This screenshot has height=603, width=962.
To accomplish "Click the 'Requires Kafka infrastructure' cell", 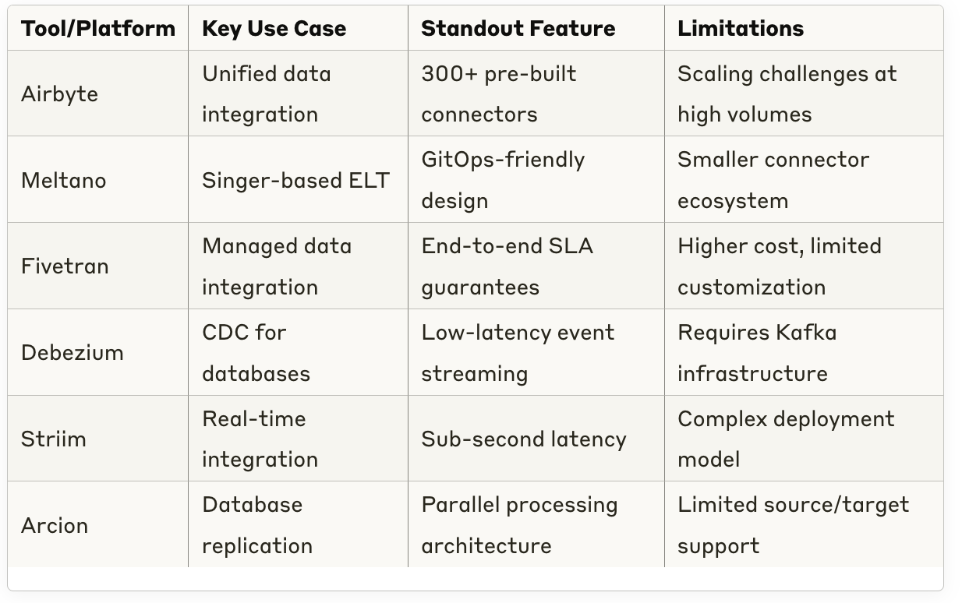I will click(804, 352).
